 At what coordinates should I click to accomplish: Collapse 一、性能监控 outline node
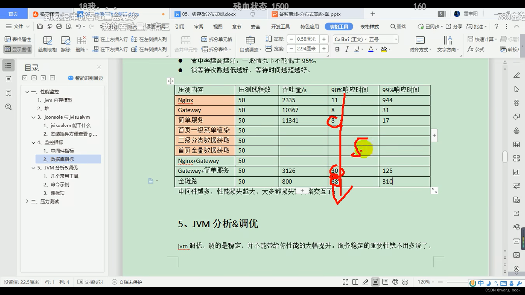(x=27, y=92)
